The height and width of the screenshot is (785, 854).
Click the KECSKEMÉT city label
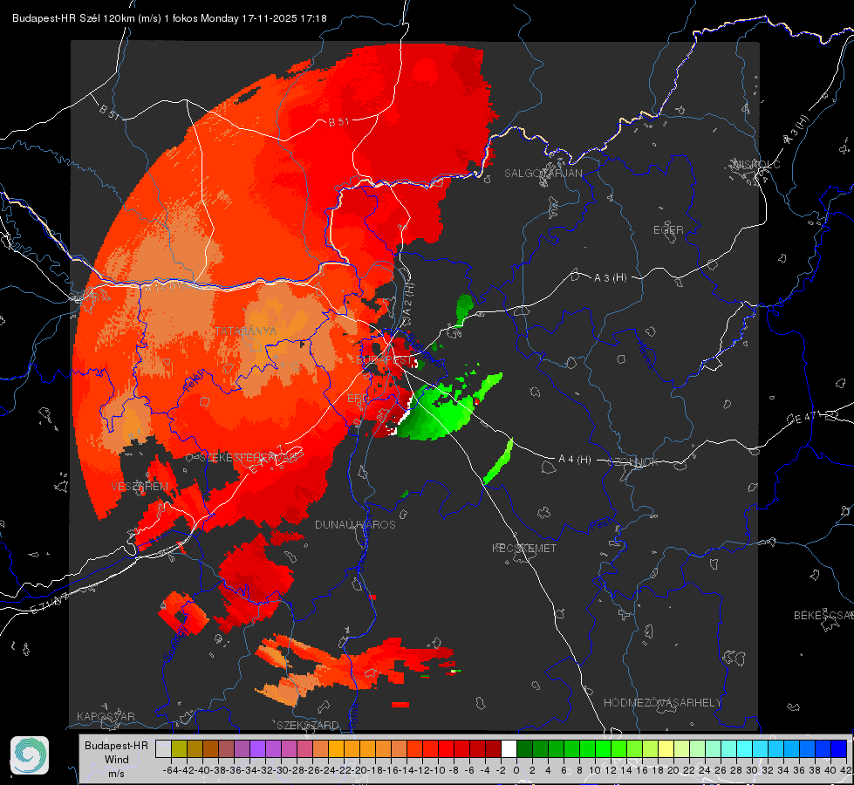pos(524,548)
